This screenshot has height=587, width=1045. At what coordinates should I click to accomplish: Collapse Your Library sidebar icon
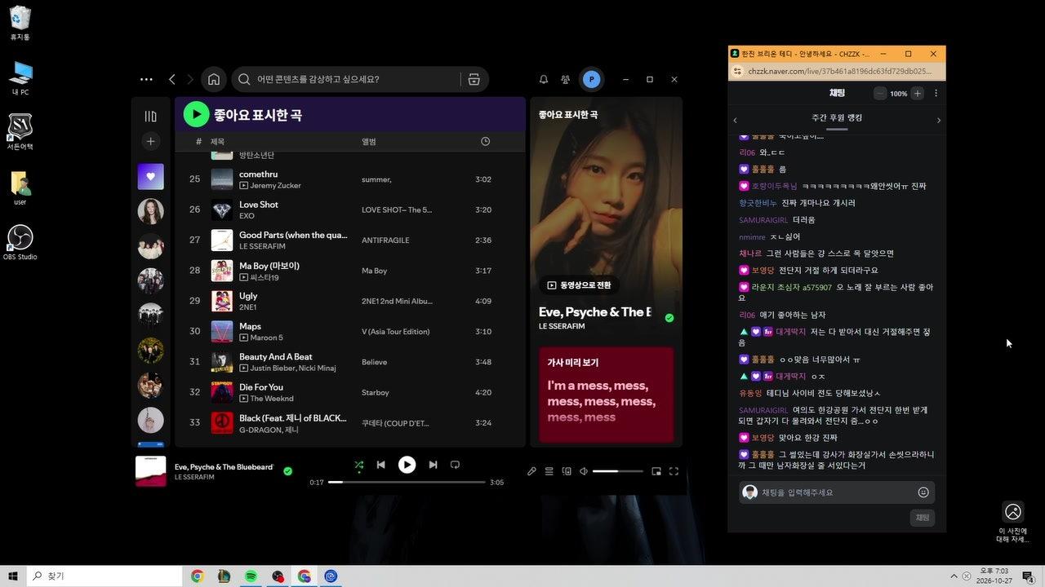tap(150, 117)
